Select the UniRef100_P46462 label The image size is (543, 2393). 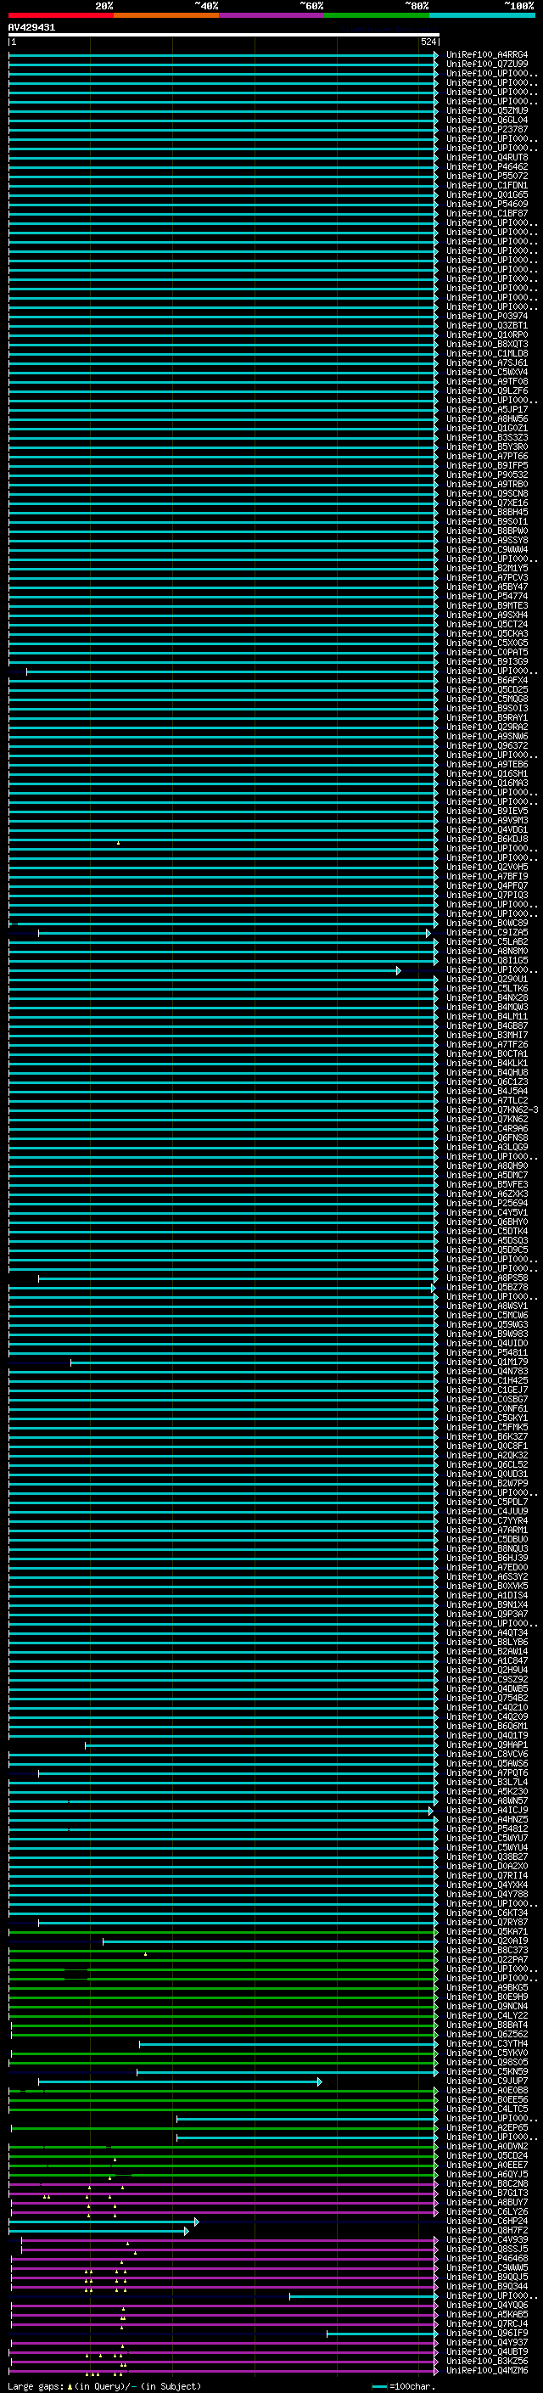pyautogui.click(x=486, y=166)
